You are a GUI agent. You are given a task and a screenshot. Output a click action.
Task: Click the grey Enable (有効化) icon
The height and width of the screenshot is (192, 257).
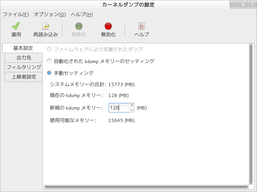[79, 26]
